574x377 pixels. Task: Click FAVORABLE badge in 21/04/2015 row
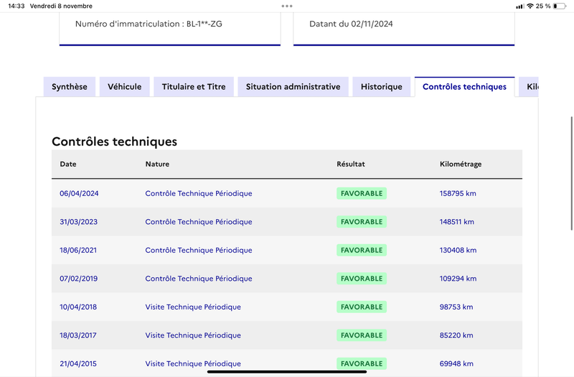click(x=362, y=364)
